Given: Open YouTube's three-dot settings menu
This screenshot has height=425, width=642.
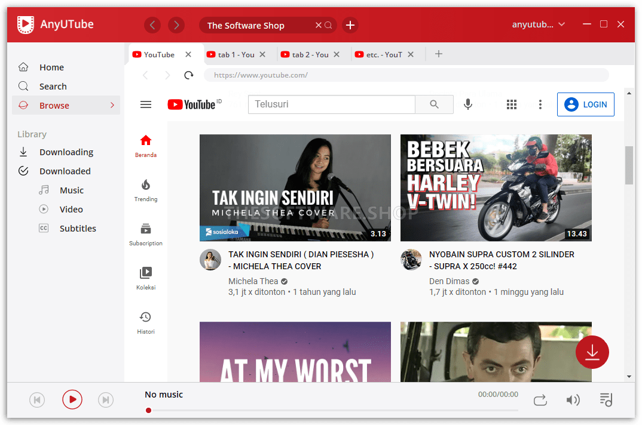Looking at the screenshot, I should tap(540, 104).
